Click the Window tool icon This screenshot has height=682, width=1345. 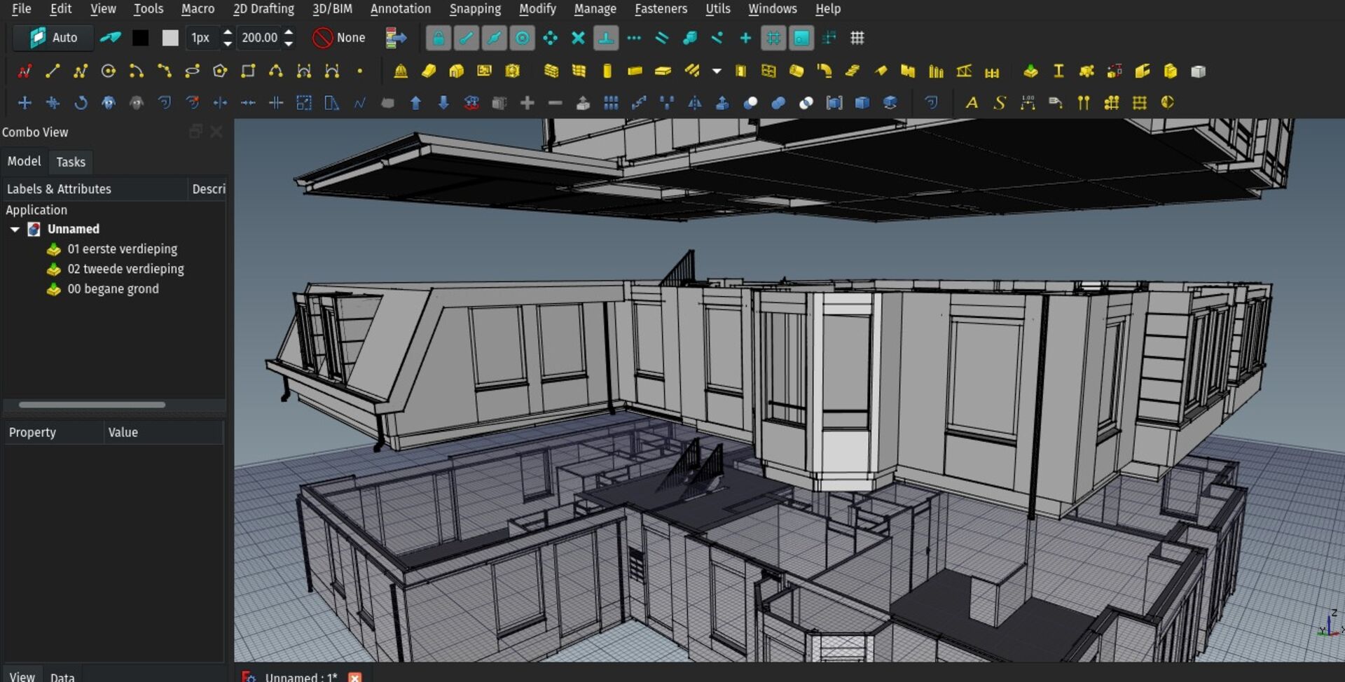pos(768,71)
